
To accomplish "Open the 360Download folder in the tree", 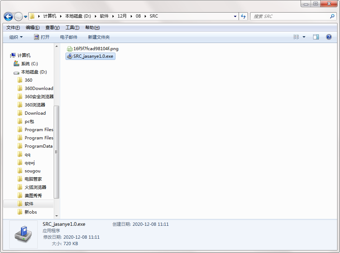I will [35, 88].
